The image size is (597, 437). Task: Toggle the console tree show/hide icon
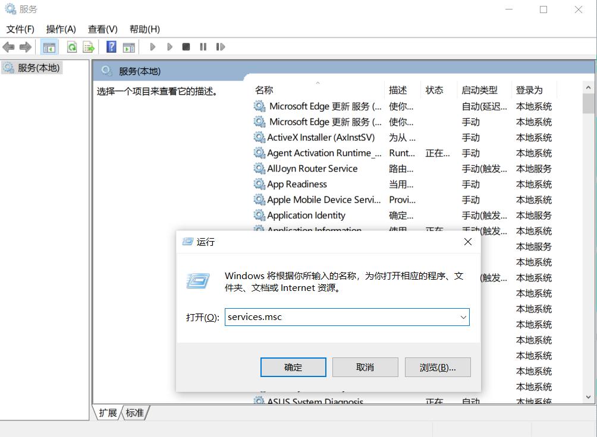click(49, 47)
